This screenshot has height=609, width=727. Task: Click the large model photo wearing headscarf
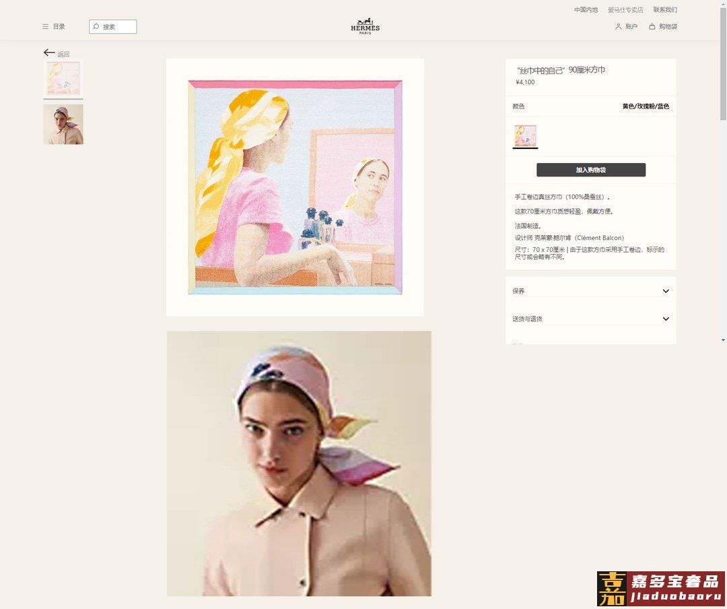(x=299, y=463)
